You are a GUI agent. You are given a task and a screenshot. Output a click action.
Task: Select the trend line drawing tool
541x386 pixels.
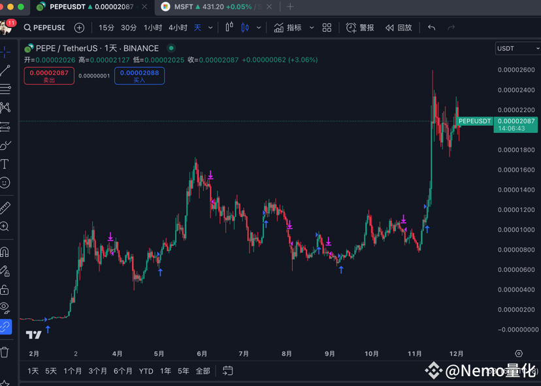point(5,70)
